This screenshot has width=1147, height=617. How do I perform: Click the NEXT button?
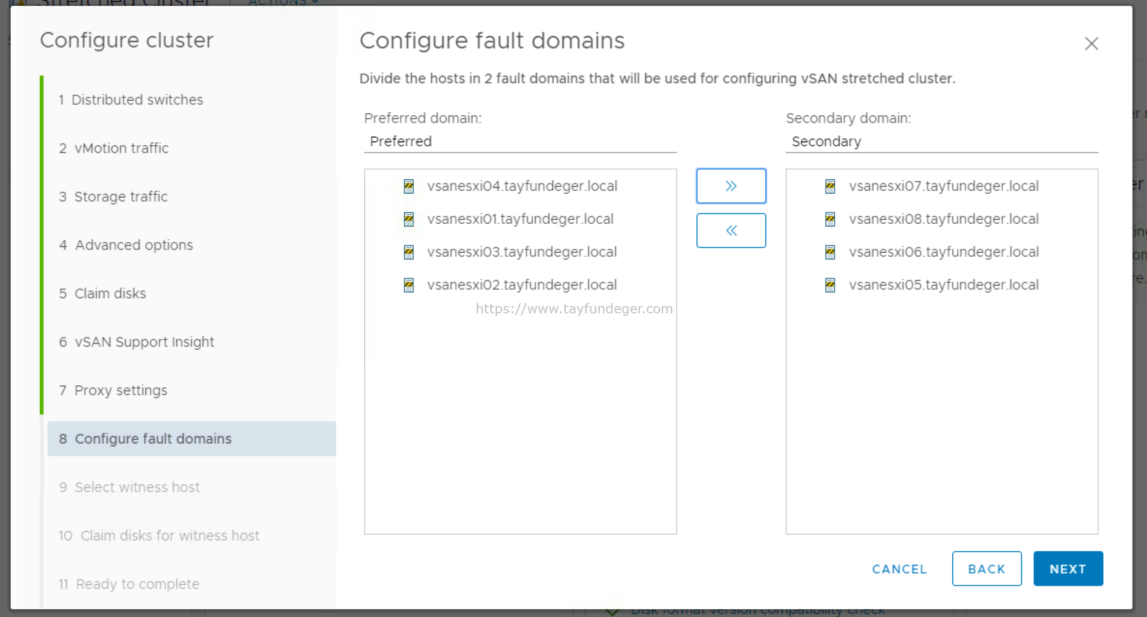[1068, 569]
